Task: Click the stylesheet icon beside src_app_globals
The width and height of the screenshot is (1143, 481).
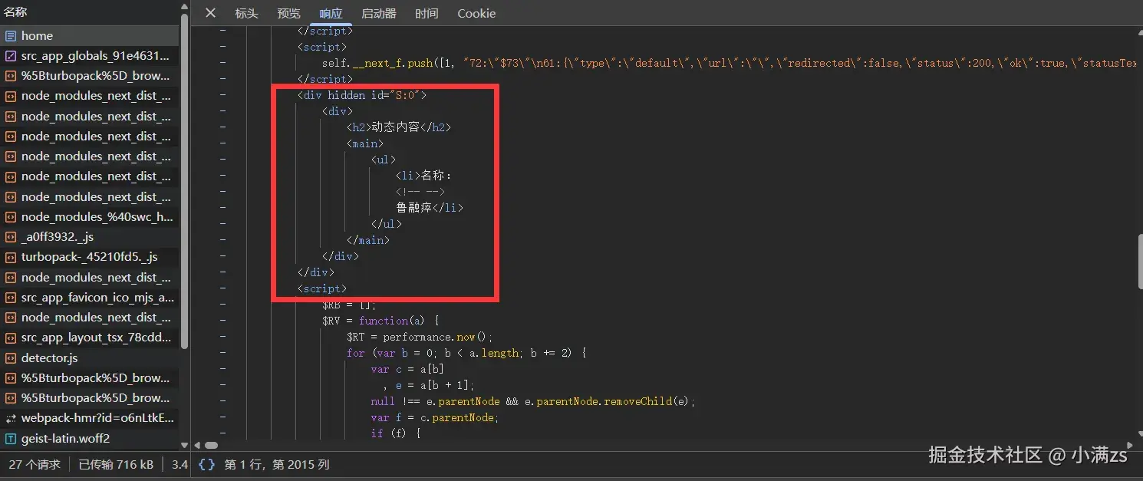Action: click(x=11, y=56)
